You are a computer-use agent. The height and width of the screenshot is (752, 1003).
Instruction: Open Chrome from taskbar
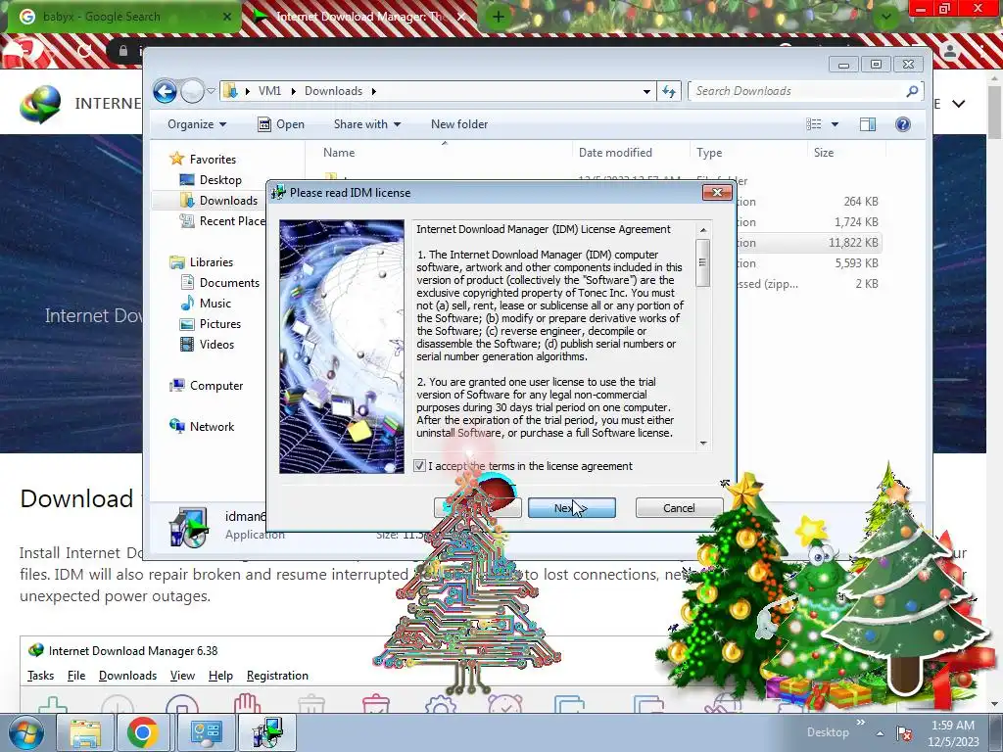coord(142,732)
